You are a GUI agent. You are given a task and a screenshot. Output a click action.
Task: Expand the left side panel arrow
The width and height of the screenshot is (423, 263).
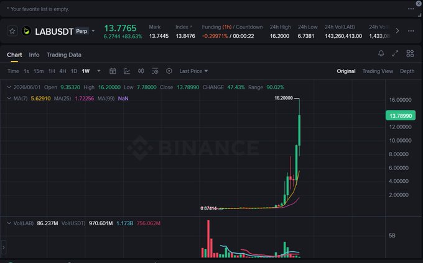(3, 247)
